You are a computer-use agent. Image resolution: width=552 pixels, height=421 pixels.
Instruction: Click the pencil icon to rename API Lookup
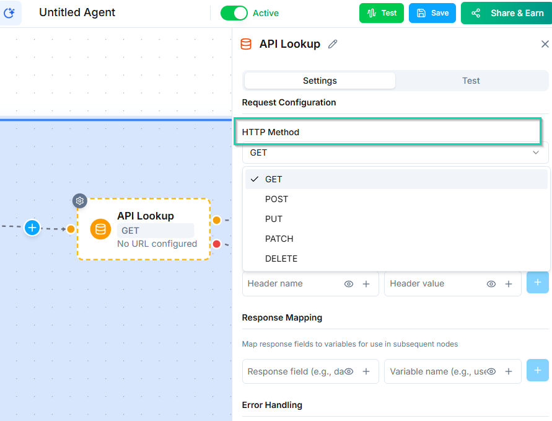[333, 44]
